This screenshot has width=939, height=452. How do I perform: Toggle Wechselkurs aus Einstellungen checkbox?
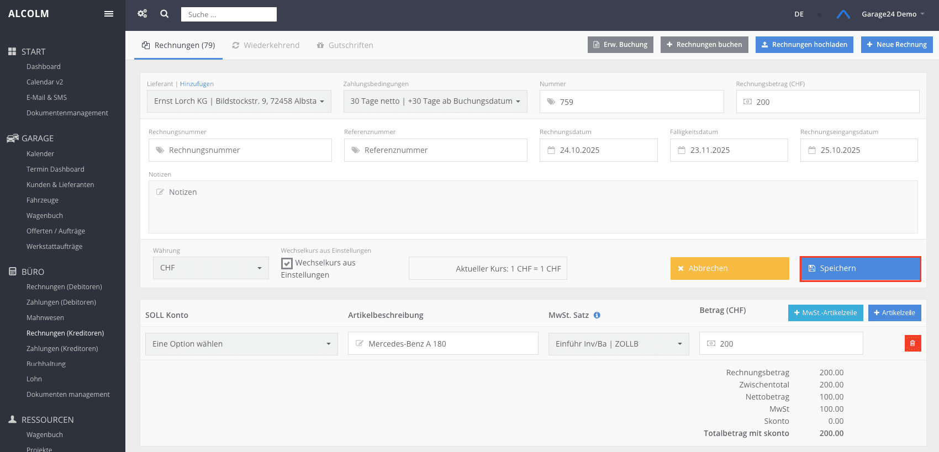(287, 263)
